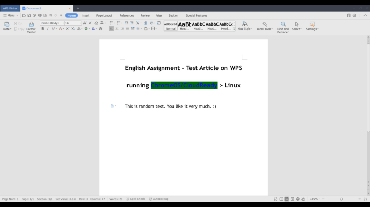Clear formatting with the eraser icon
This screenshot has height=207, width=370.
[x=96, y=23]
